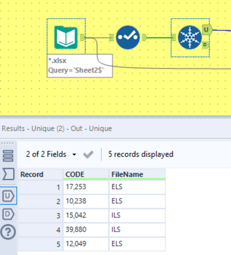Click the CODE column header
This screenshot has height=255, width=231.
coord(86,175)
